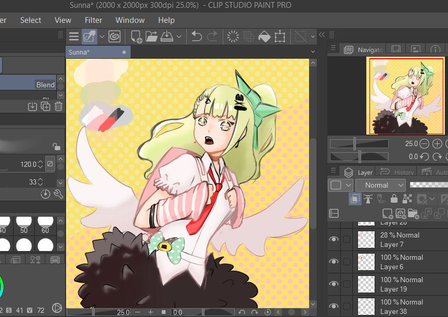
Task: Select the Fill bucket icon in command bar
Action: pos(264,36)
